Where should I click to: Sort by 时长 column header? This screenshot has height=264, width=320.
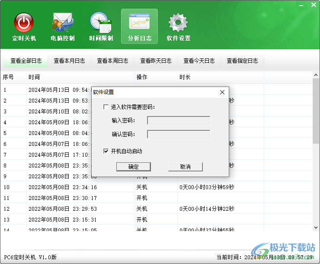pos(221,77)
